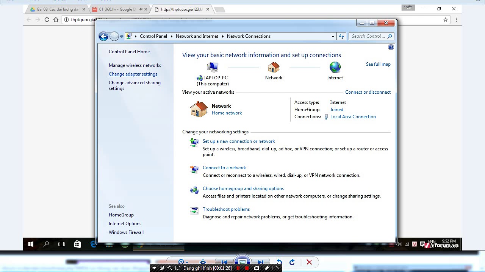Open HomeGroup under See also
This screenshot has height=272, width=485.
tap(121, 215)
